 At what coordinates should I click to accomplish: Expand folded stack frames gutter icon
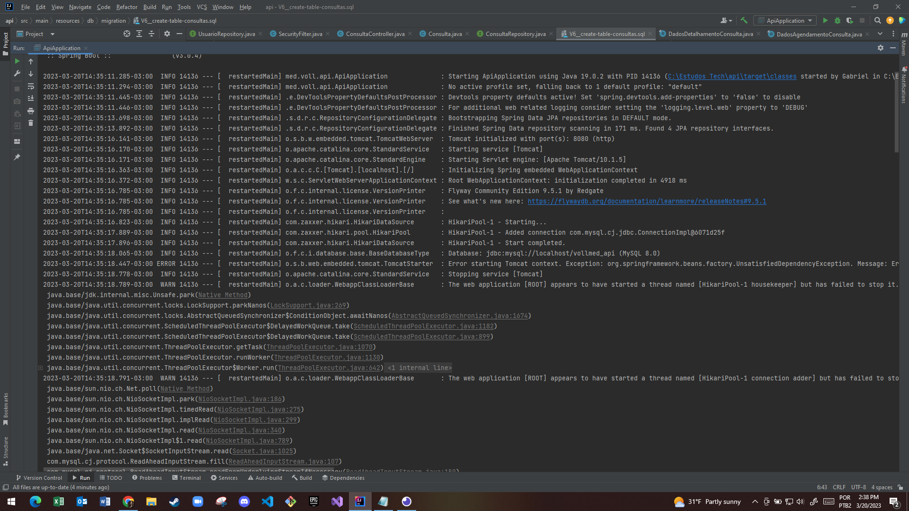click(x=40, y=368)
